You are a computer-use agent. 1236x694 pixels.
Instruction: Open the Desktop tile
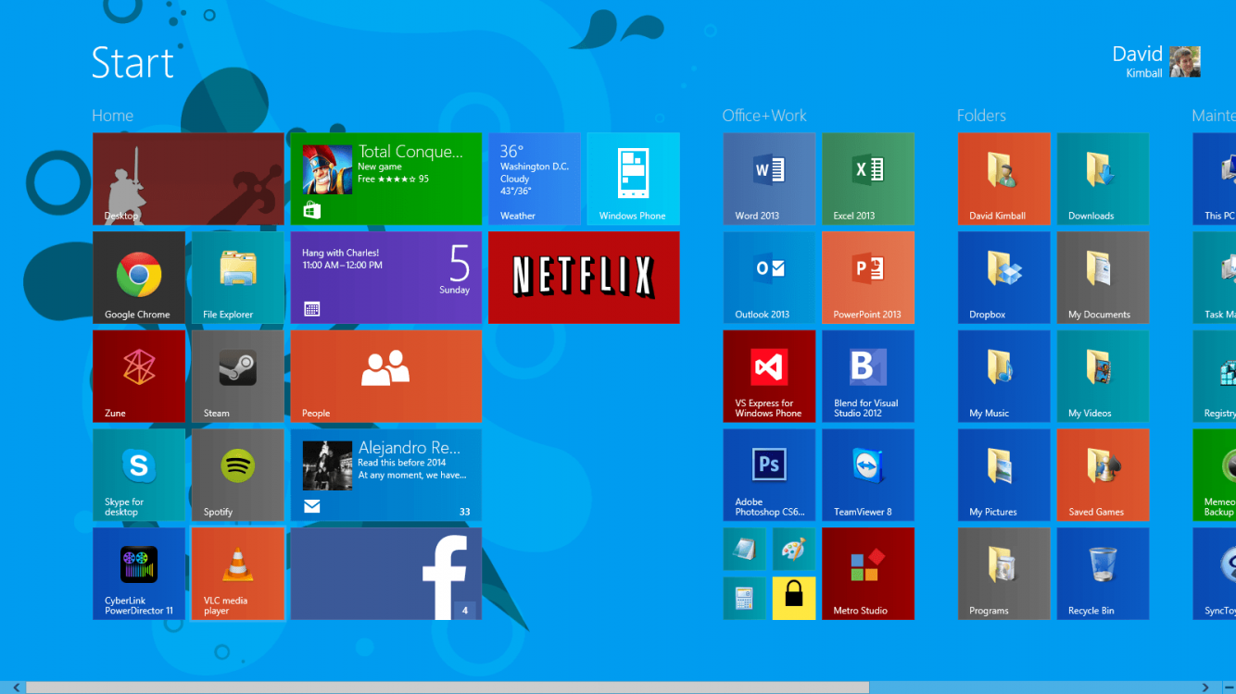click(188, 179)
